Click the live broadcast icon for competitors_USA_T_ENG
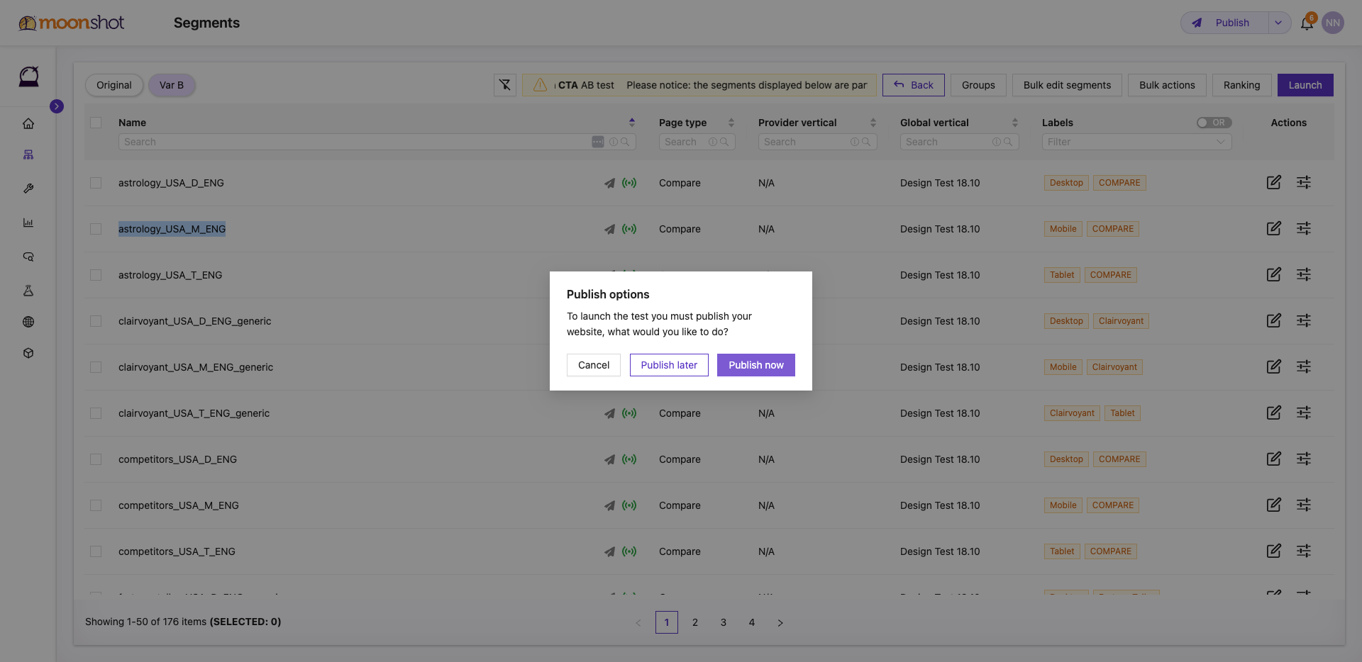The height and width of the screenshot is (662, 1362). [629, 551]
